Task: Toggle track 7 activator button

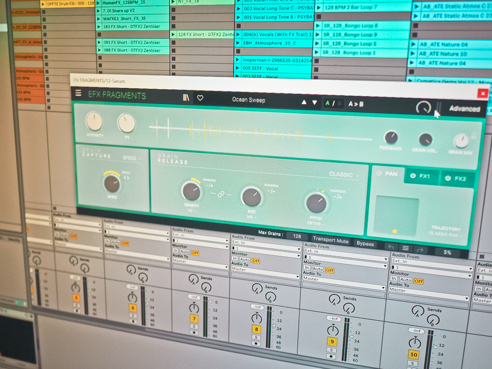Action: [x=194, y=319]
